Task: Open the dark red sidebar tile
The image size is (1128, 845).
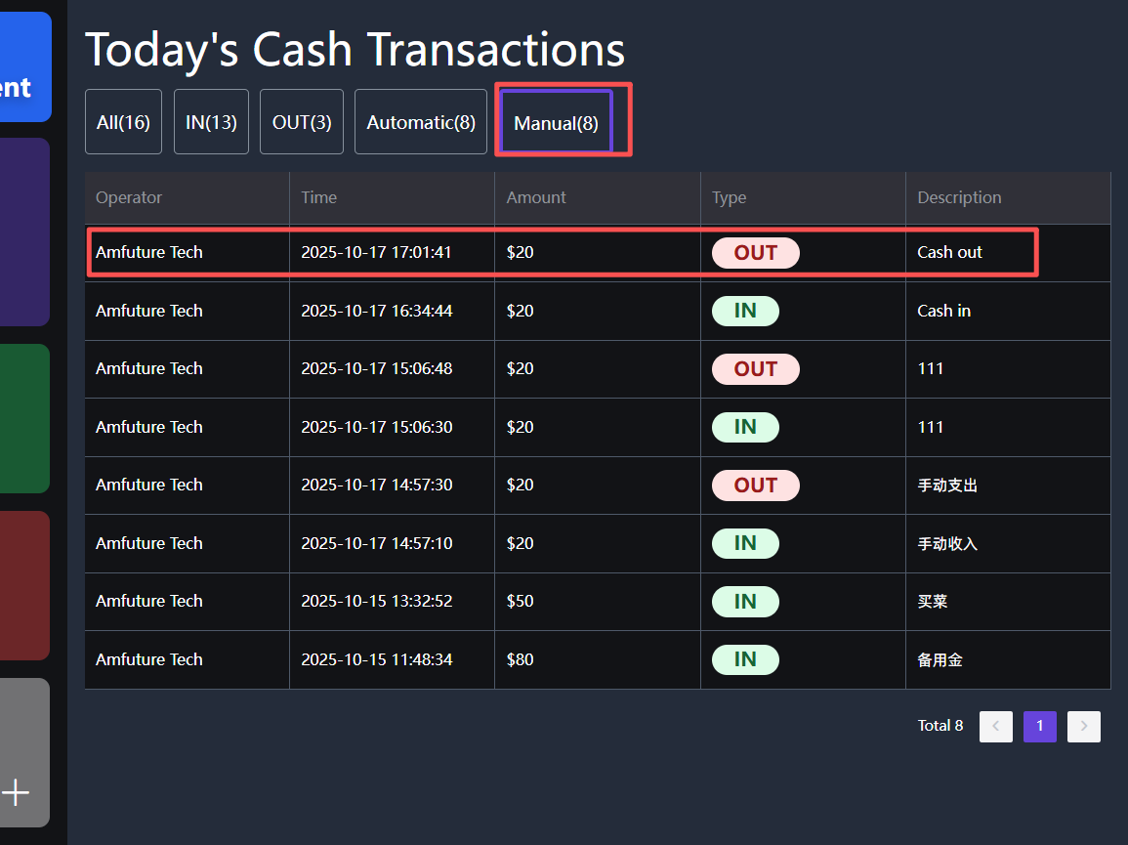Action: (24, 585)
